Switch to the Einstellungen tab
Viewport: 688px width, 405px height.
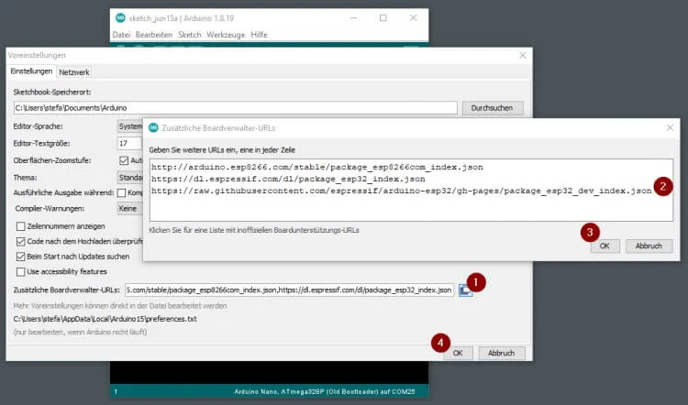(31, 71)
